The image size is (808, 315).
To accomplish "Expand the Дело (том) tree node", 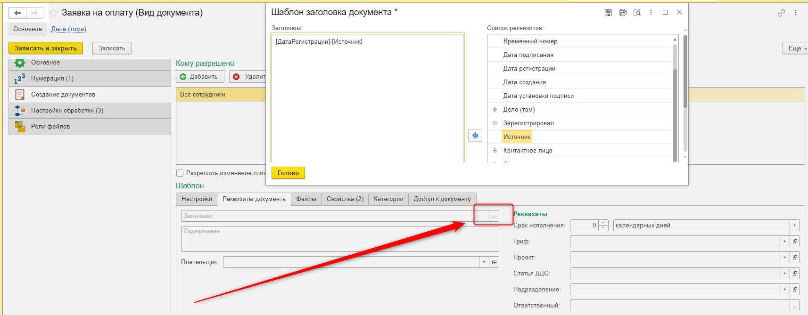I will tap(495, 110).
